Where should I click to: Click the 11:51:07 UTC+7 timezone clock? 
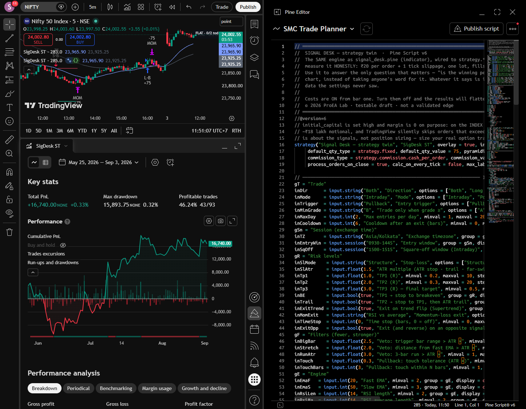point(210,131)
